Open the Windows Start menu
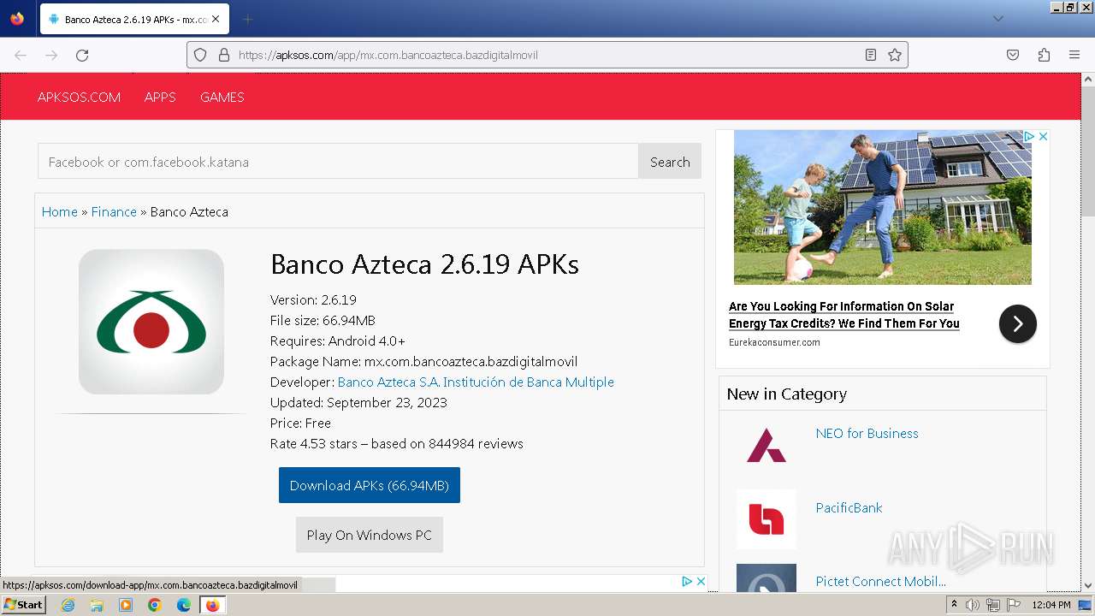 tap(23, 604)
